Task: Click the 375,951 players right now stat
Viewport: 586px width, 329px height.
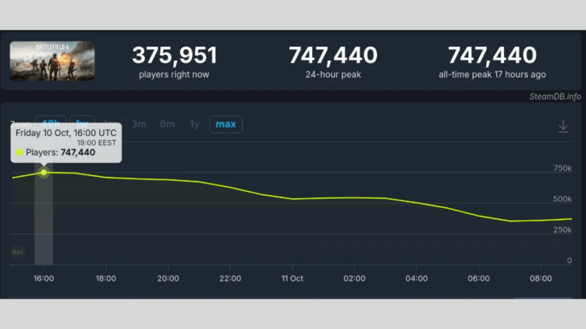Action: [x=174, y=61]
